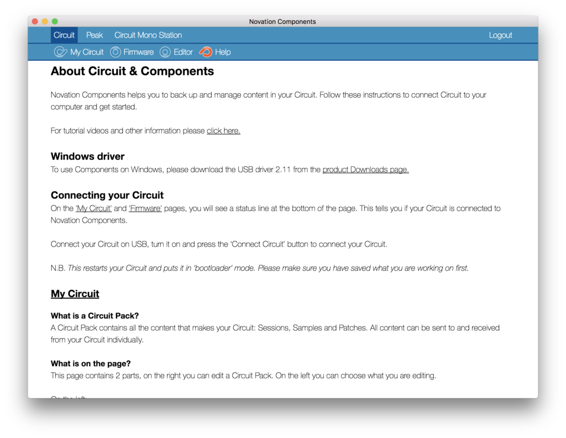Click the 'About Circuit & Components' heading

pyautogui.click(x=132, y=71)
